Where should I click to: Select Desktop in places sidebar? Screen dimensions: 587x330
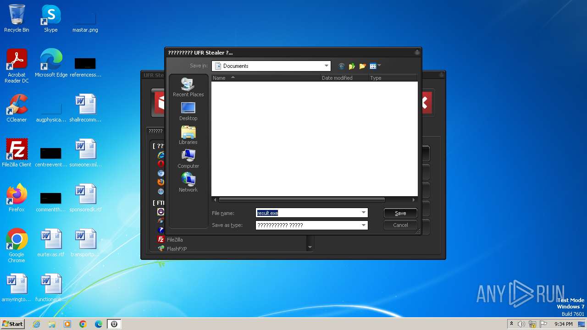(x=188, y=111)
